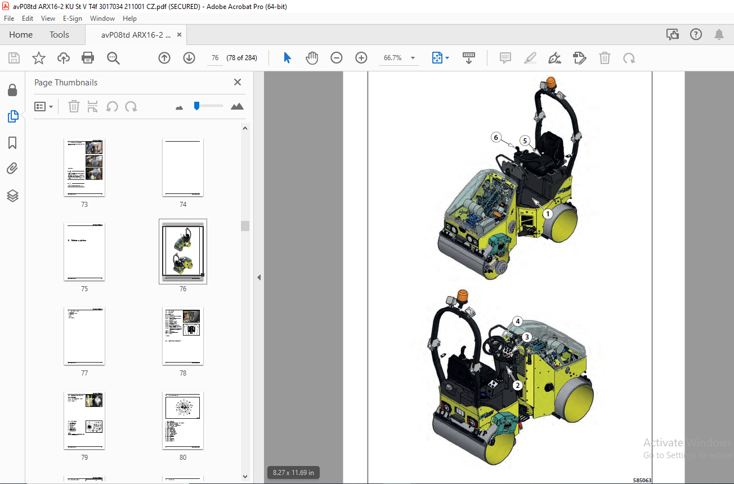
Task: Open share and chat icon at top right
Action: 673,35
